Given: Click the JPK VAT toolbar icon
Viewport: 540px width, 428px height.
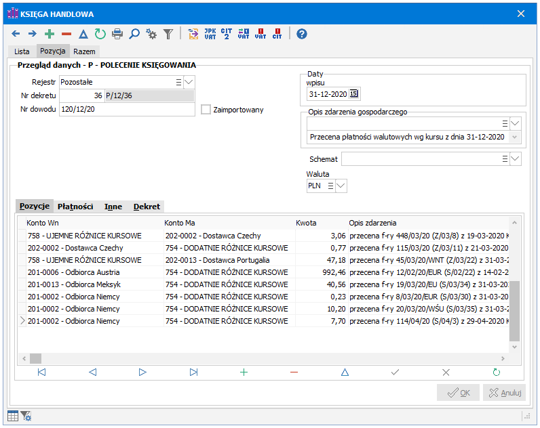Looking at the screenshot, I should click(x=210, y=33).
